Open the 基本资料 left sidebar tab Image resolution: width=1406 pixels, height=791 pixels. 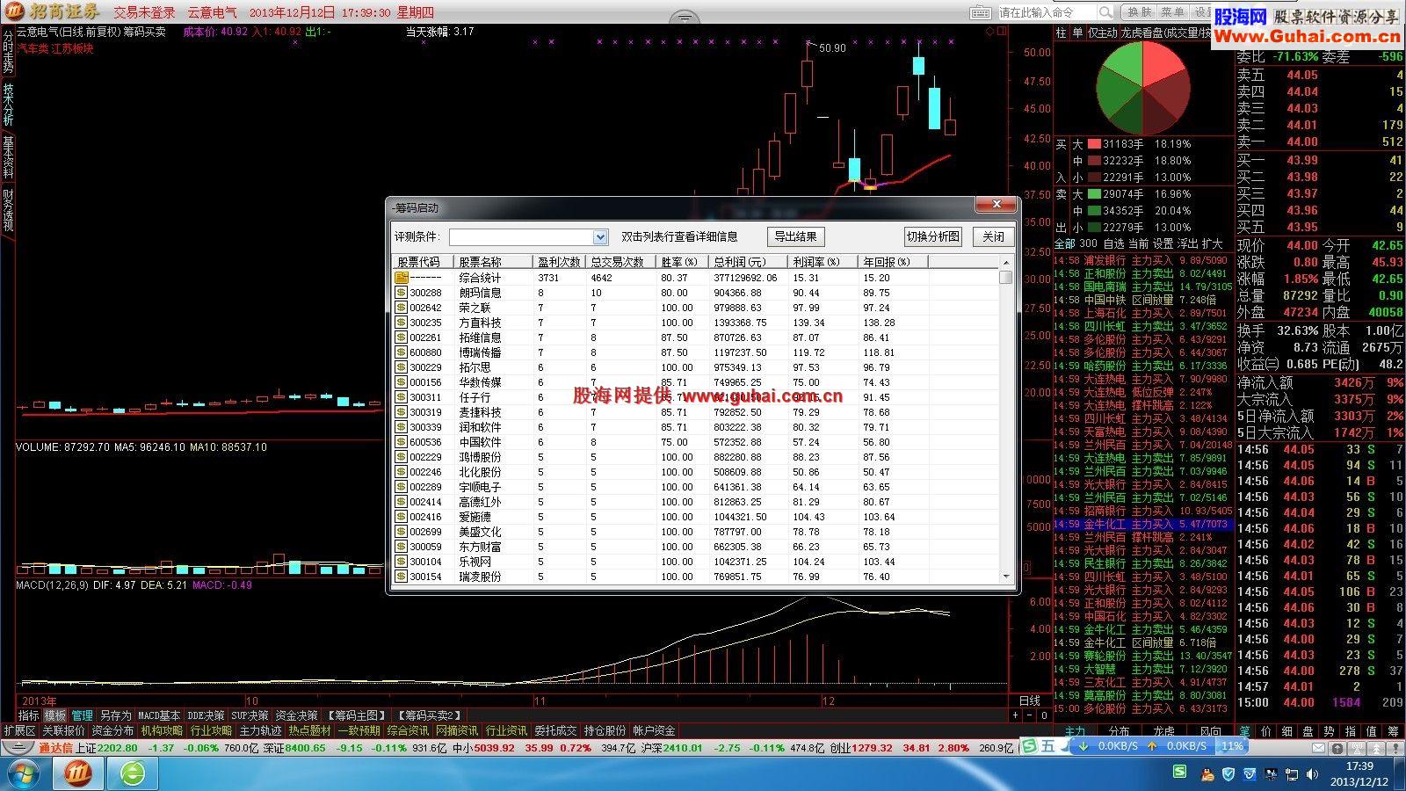[x=8, y=157]
